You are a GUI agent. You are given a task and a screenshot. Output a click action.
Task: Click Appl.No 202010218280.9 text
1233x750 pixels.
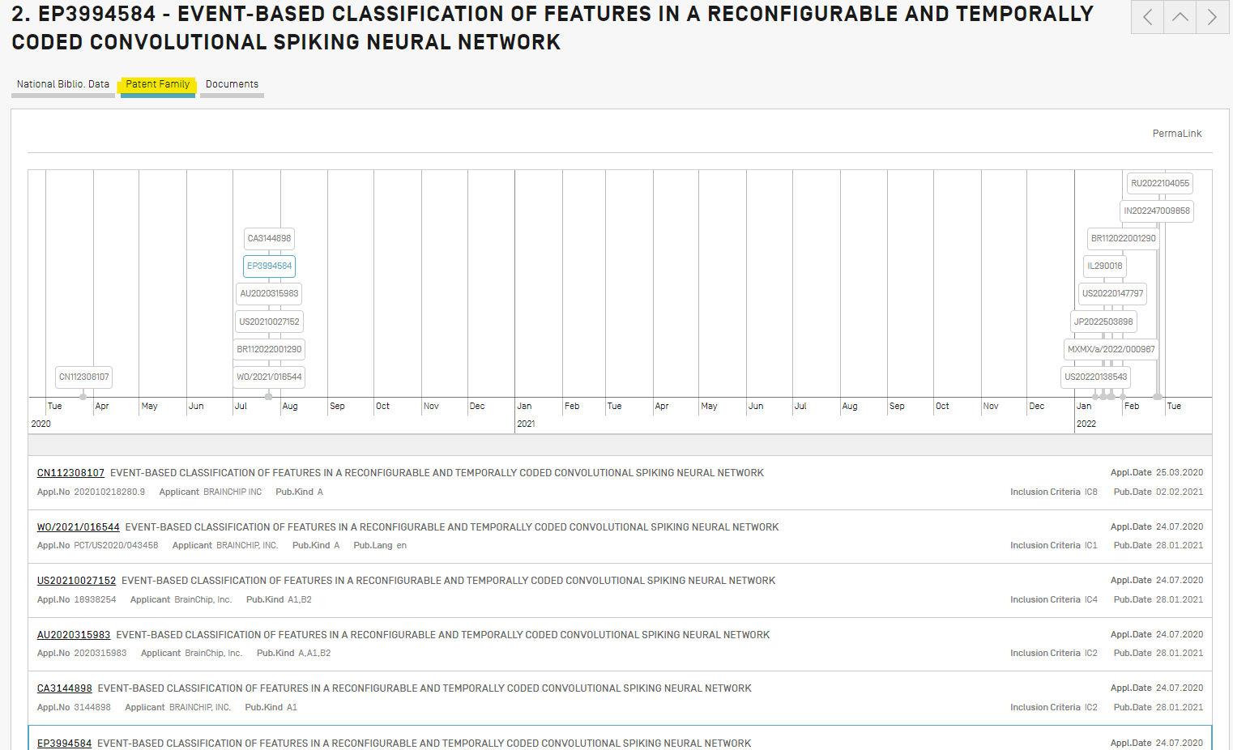(91, 492)
